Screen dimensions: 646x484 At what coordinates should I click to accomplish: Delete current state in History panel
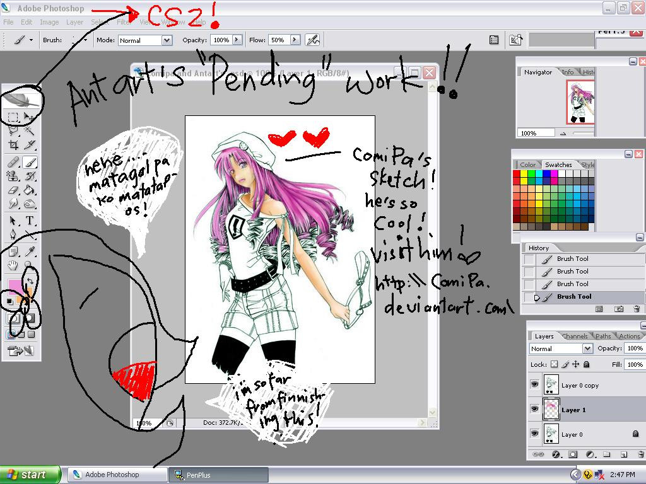[x=637, y=309]
